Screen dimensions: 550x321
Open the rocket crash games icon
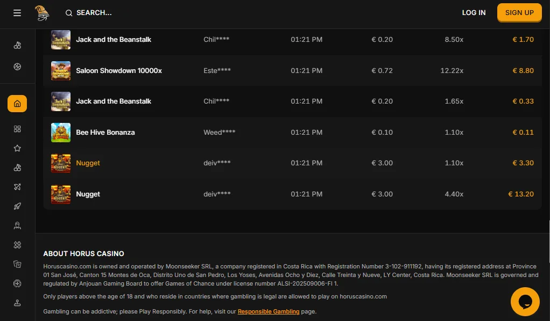pos(17,206)
